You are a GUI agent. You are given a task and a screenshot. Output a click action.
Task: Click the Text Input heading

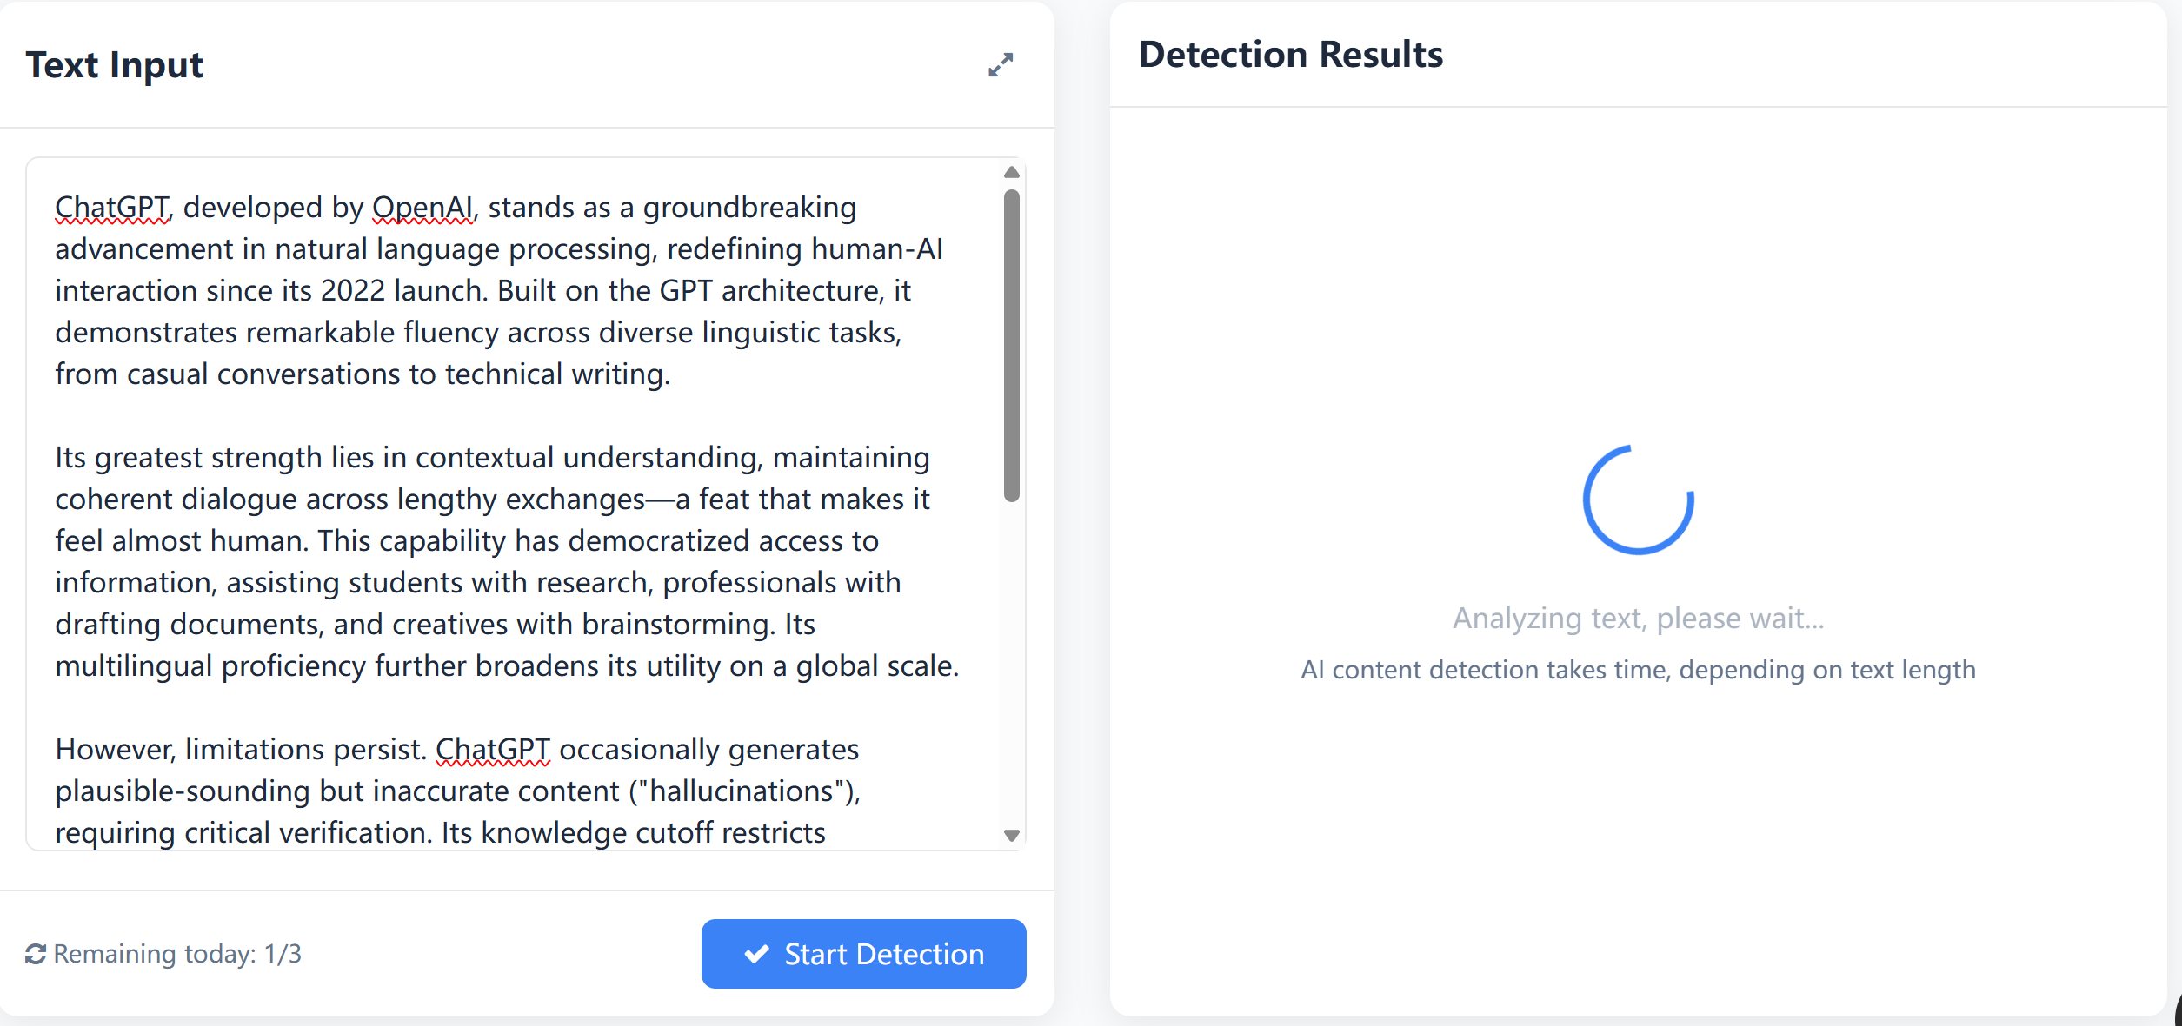(x=115, y=65)
